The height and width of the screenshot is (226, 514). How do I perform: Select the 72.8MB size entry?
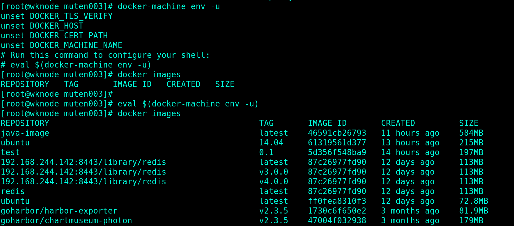click(x=473, y=201)
